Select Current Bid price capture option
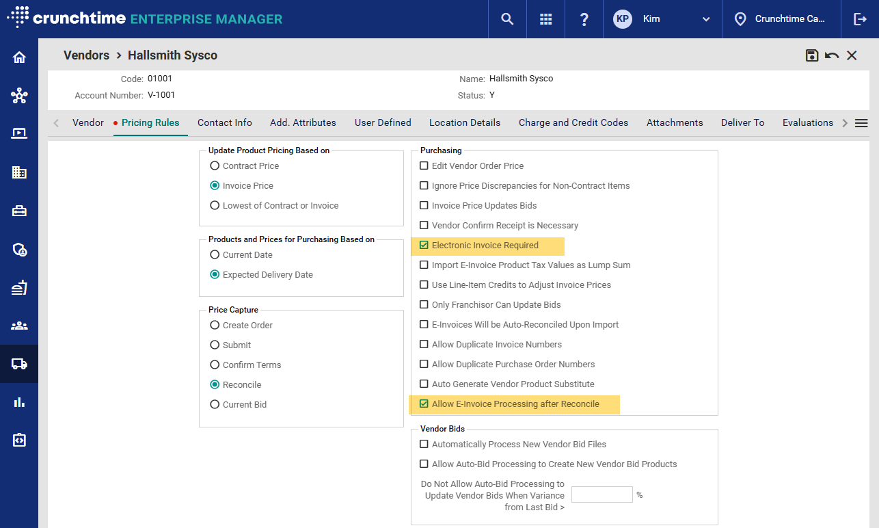The height and width of the screenshot is (528, 879). pos(215,404)
